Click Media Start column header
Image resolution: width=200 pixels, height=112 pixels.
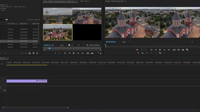click(x=24, y=24)
